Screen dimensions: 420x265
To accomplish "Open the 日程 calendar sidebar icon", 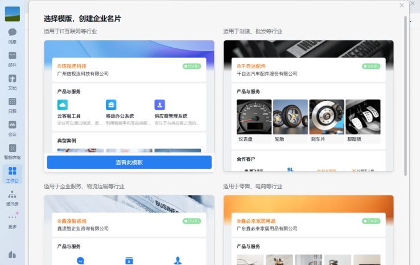I will point(13,105).
